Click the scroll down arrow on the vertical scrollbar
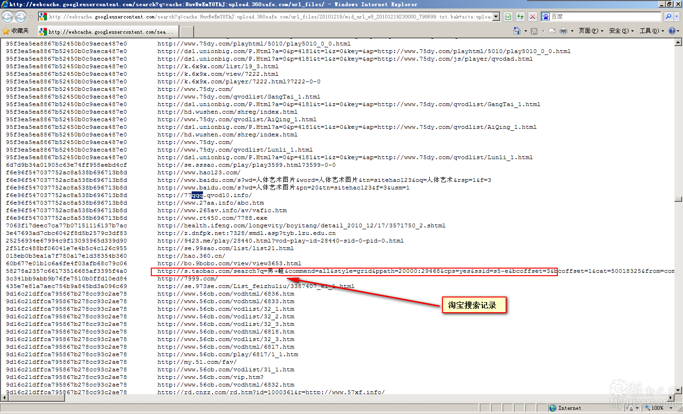The width and height of the screenshot is (683, 414). coord(678,390)
